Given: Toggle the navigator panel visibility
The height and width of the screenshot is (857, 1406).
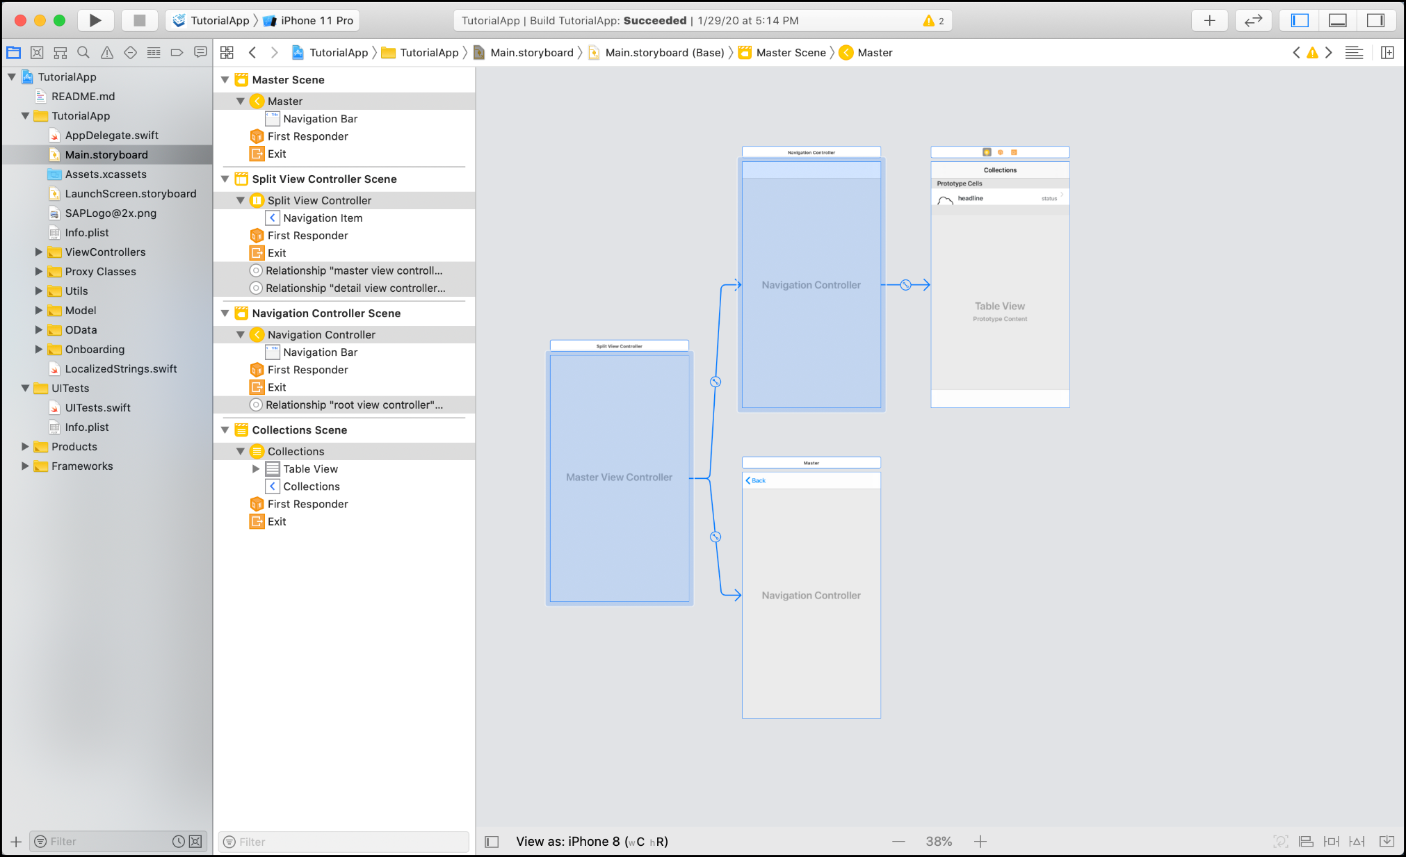Looking at the screenshot, I should pos(1300,20).
